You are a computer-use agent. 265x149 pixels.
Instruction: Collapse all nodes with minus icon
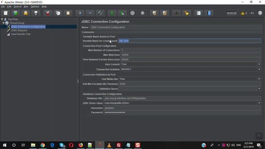point(90,13)
